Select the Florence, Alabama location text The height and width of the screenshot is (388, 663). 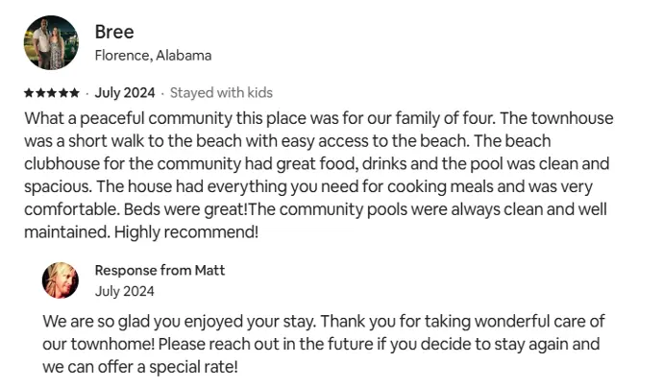click(x=153, y=56)
